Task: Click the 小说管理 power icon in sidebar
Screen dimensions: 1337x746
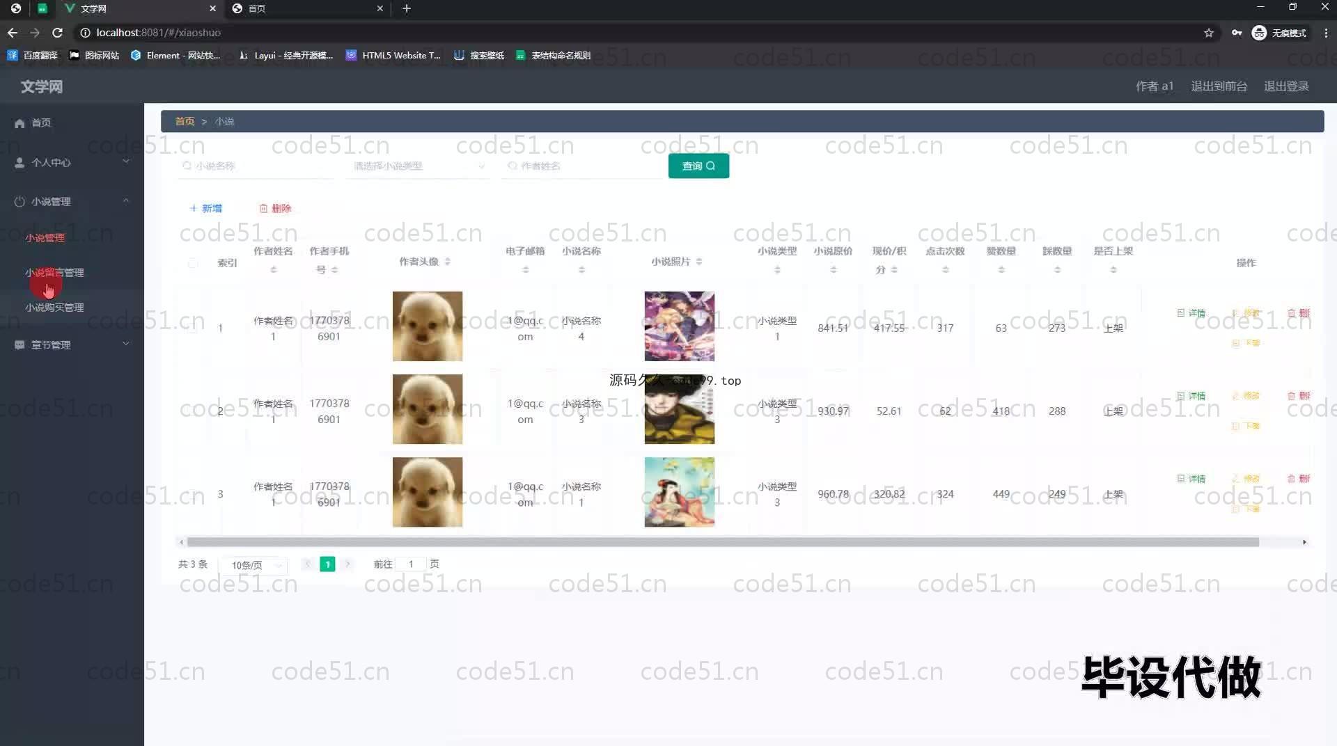Action: (19, 202)
